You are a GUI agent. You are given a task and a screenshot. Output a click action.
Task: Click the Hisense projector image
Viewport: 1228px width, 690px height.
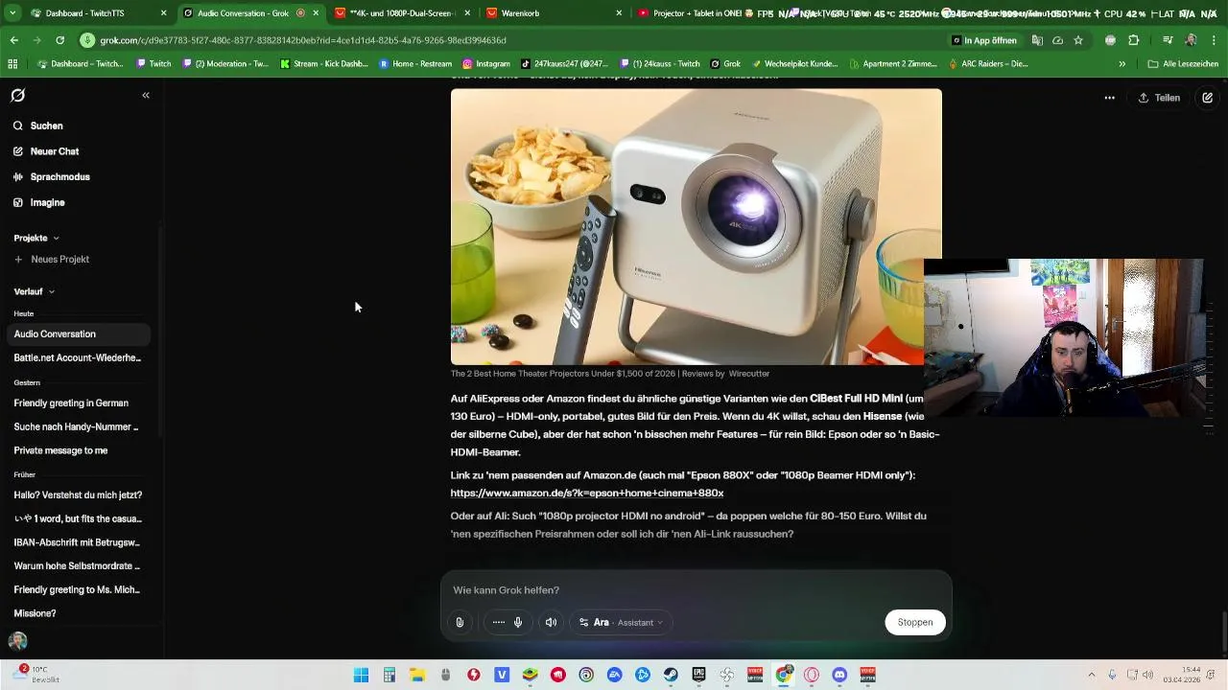tap(697, 227)
